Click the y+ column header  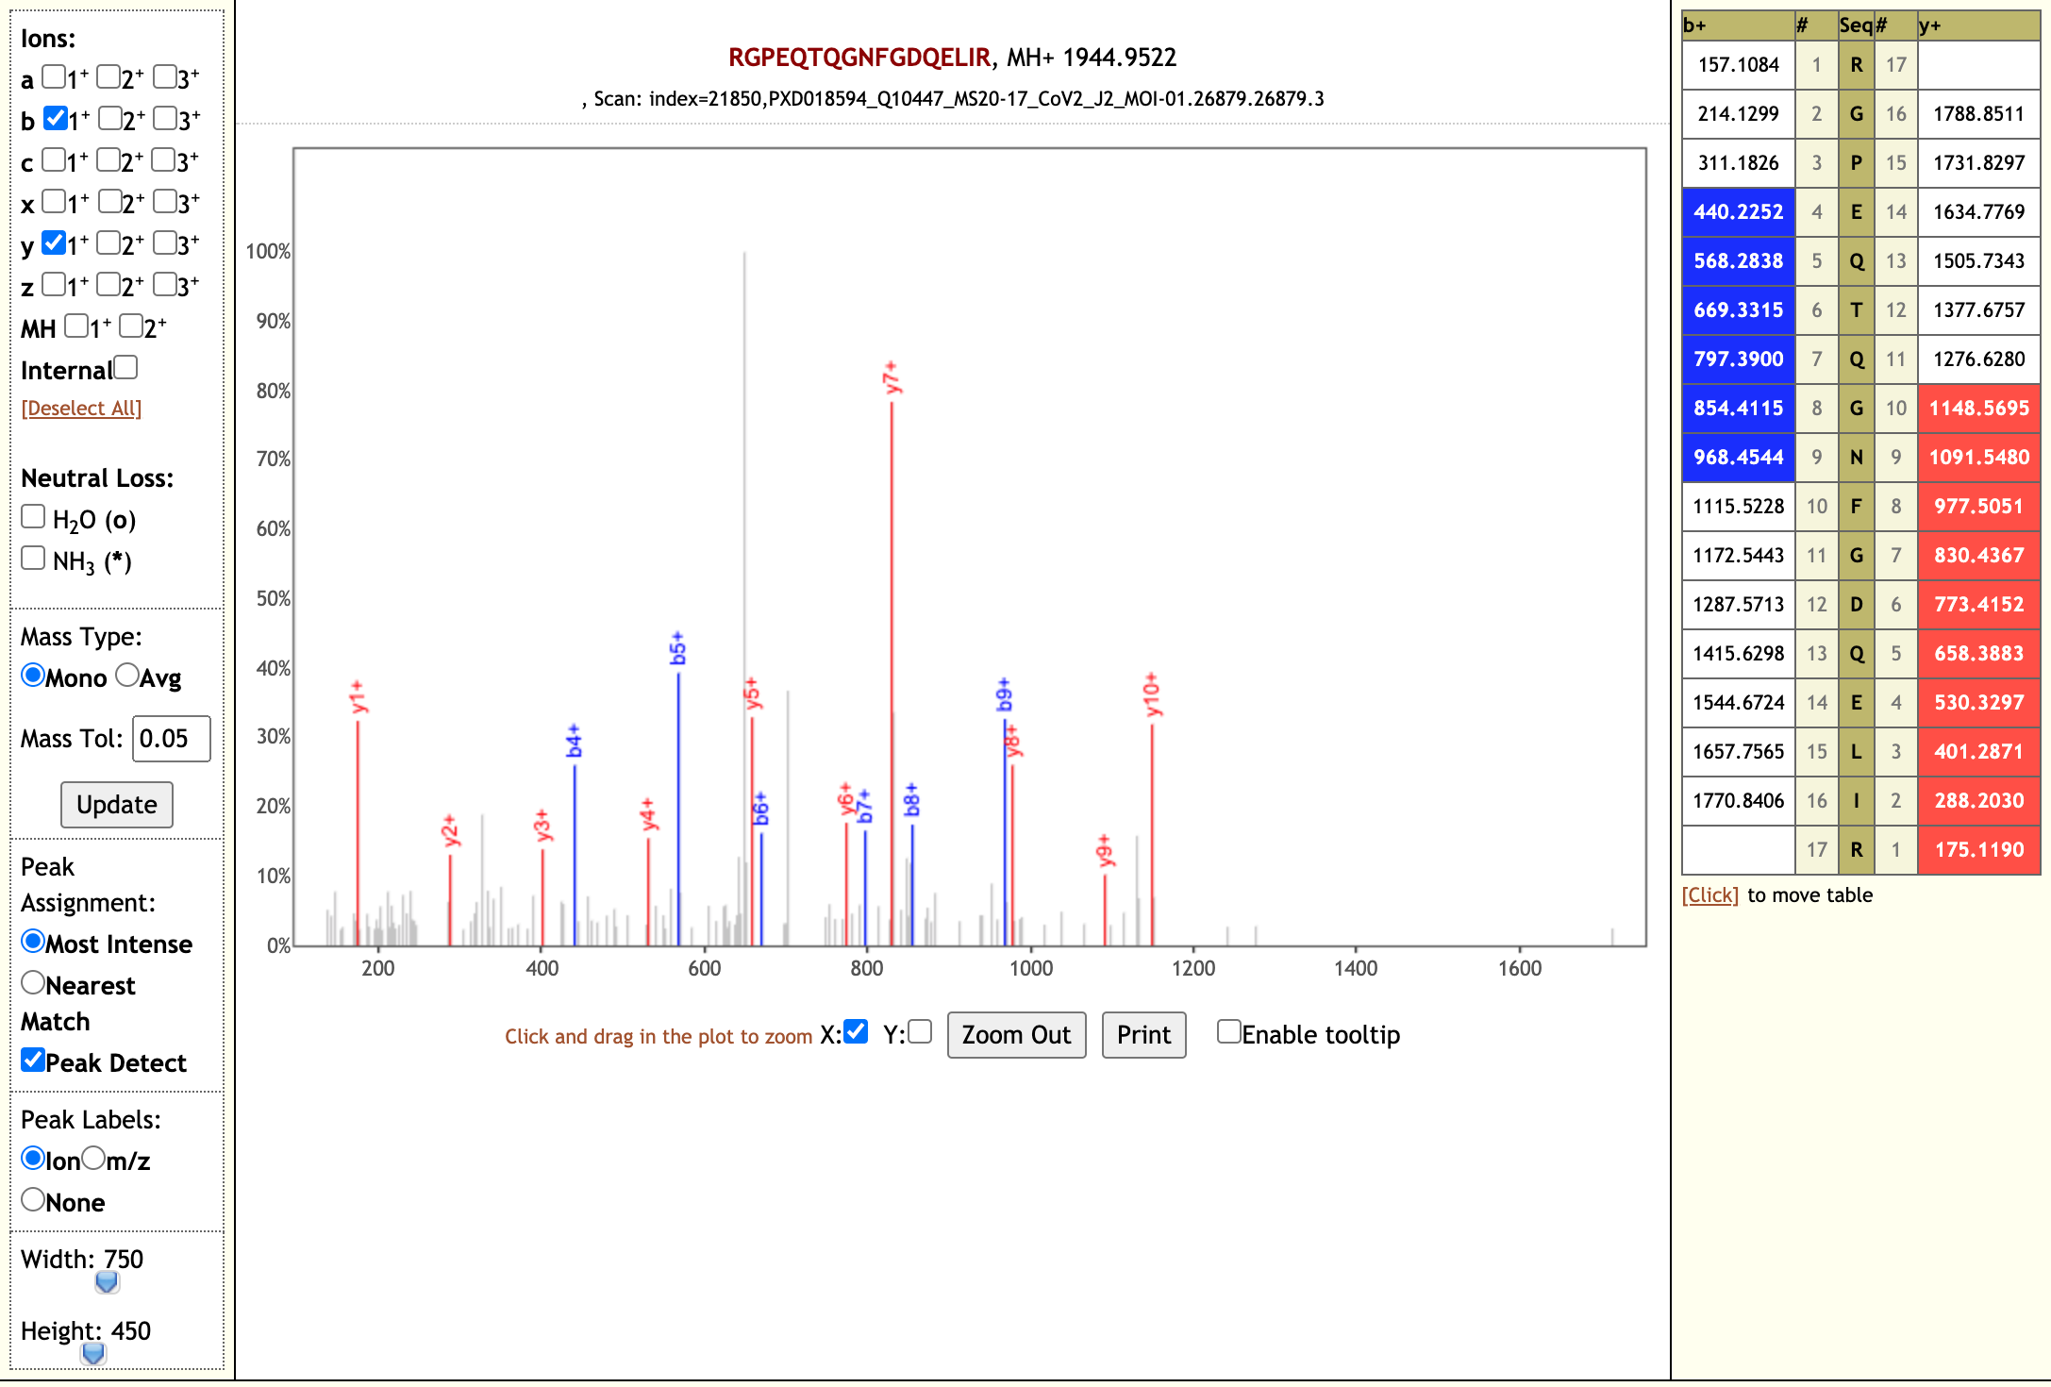1978,25
